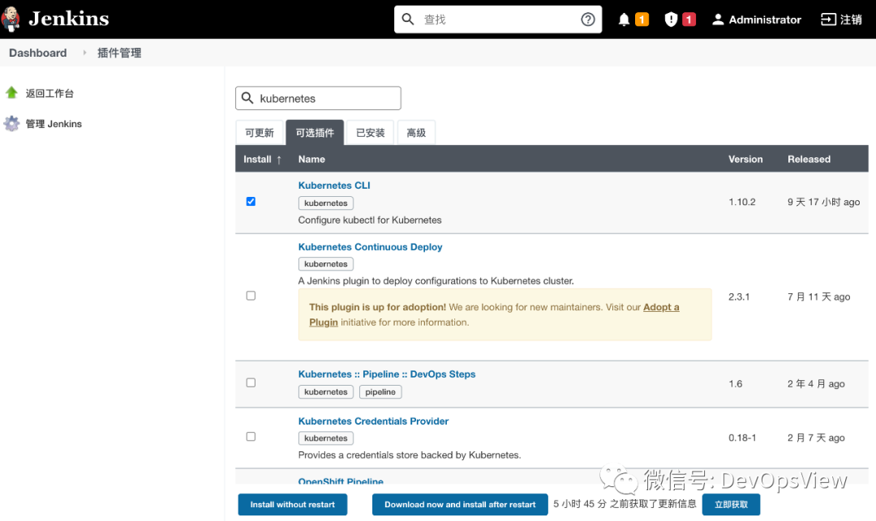Focus the top 查找 search field
Screen dimensions: 876x521
(498, 19)
